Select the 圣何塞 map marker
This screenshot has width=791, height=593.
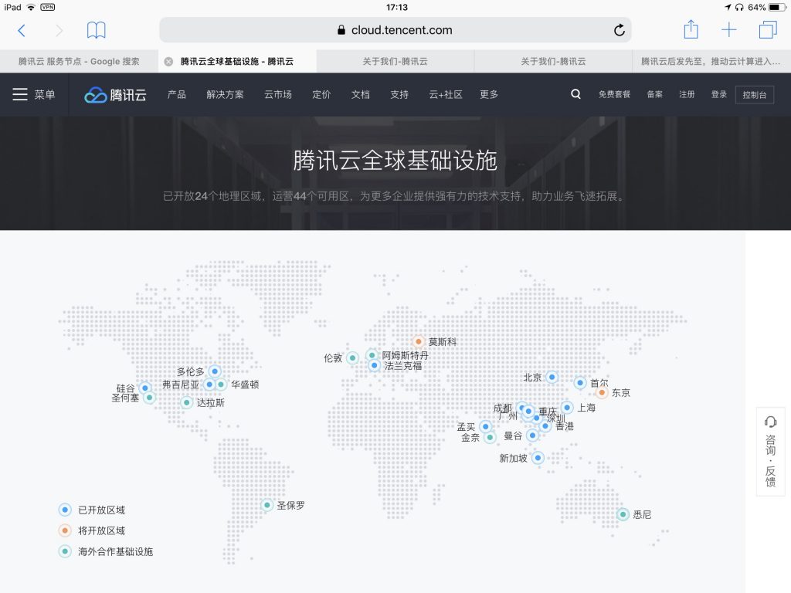(149, 398)
